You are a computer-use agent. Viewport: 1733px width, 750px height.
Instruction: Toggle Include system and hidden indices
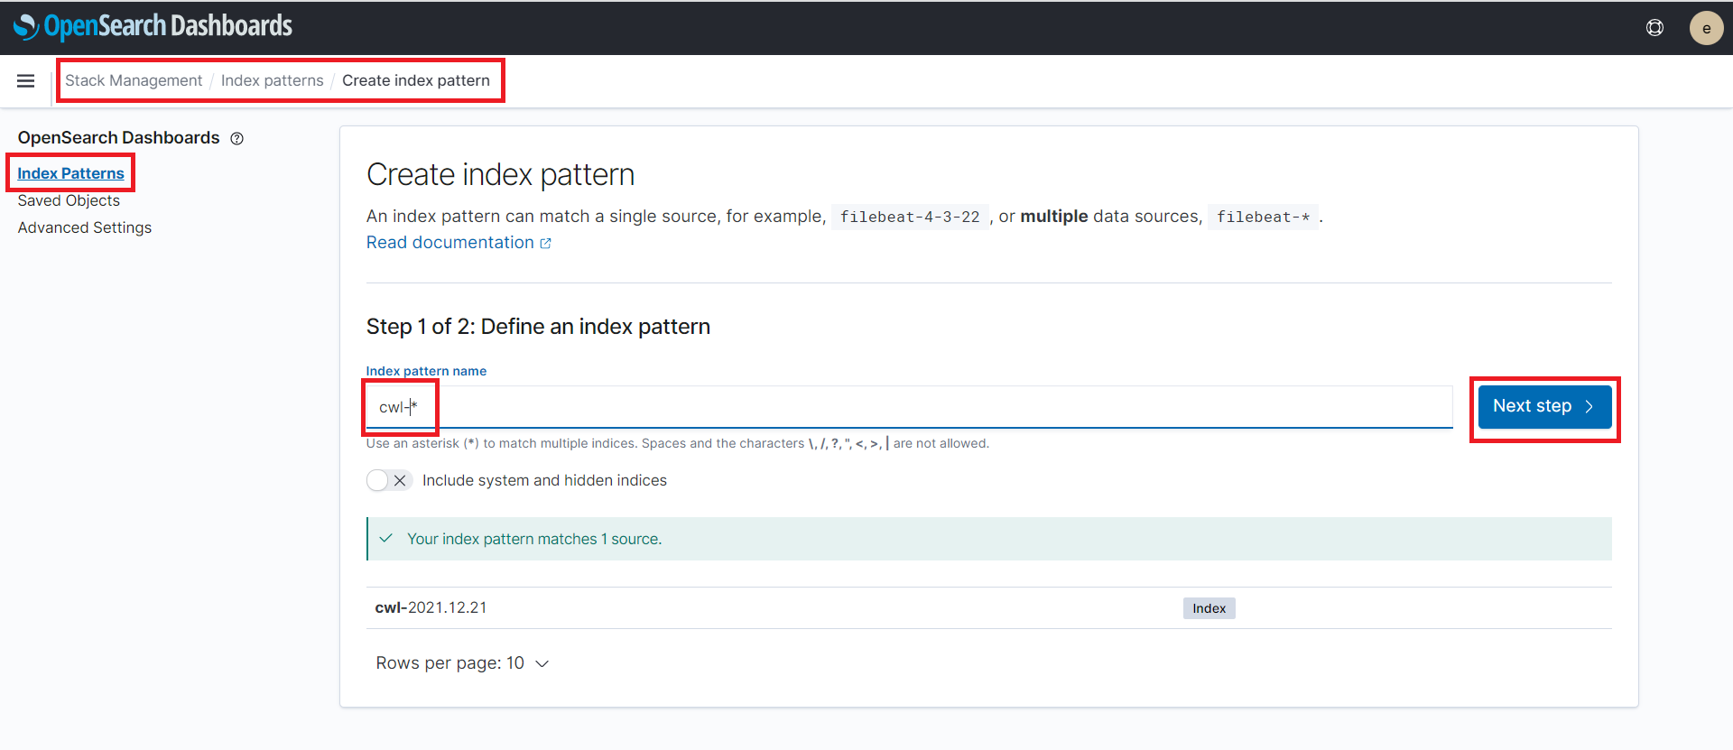[390, 480]
